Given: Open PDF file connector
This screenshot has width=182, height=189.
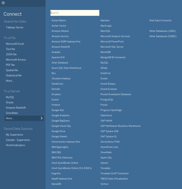Looking at the screenshot, I should tap(10, 65).
